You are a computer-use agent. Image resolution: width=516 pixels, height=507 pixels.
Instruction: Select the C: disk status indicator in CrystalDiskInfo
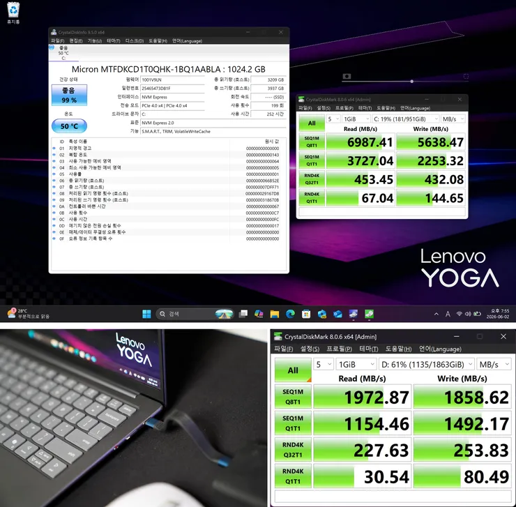63,53
